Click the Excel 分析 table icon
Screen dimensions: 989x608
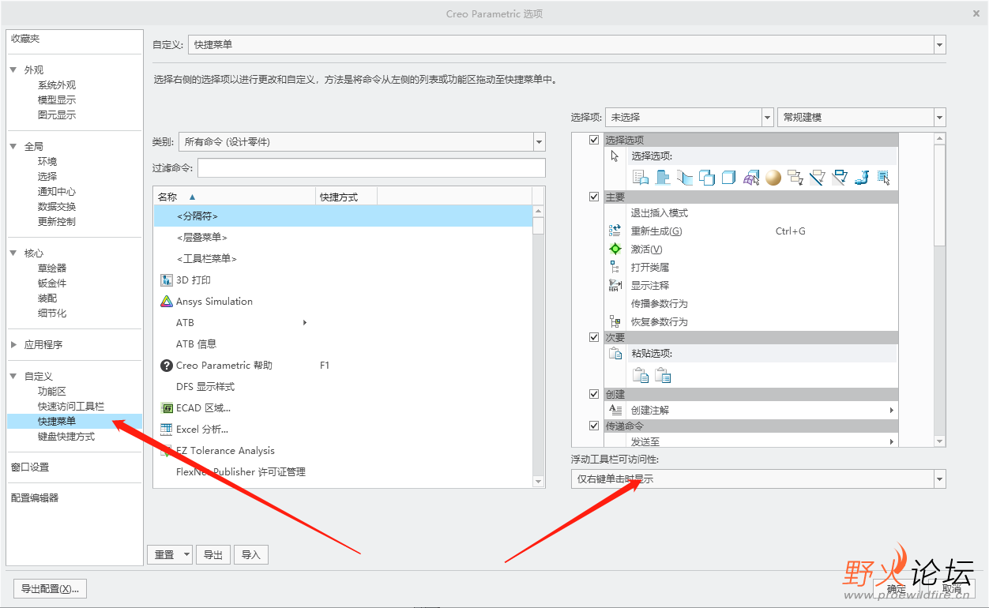point(167,429)
